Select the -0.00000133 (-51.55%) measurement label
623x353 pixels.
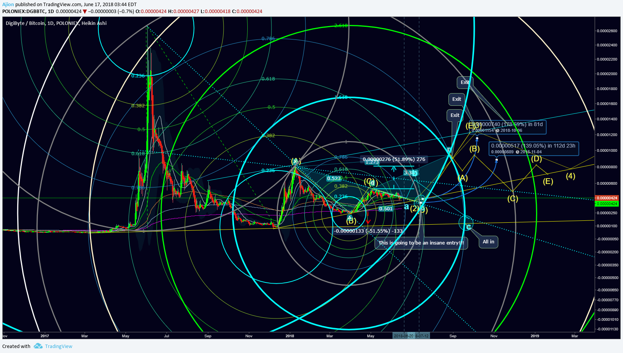[x=368, y=231]
